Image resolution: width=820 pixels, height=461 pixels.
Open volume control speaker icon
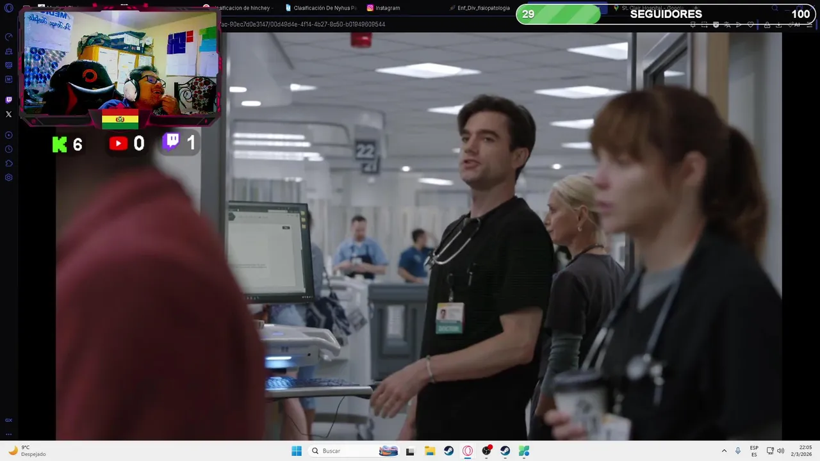[780, 451]
